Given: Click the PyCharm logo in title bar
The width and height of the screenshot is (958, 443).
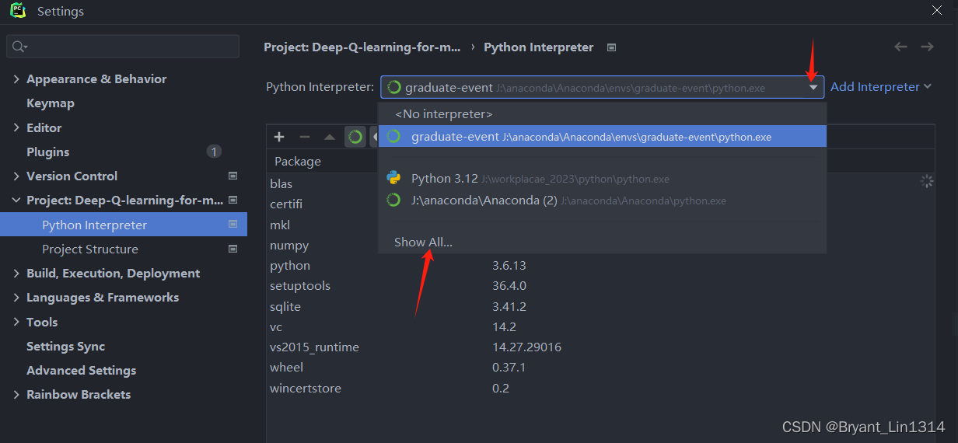Looking at the screenshot, I should [x=18, y=11].
